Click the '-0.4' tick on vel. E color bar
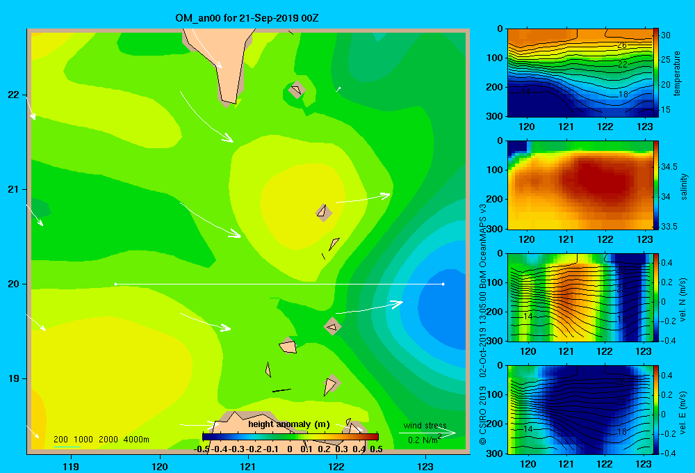 click(669, 453)
